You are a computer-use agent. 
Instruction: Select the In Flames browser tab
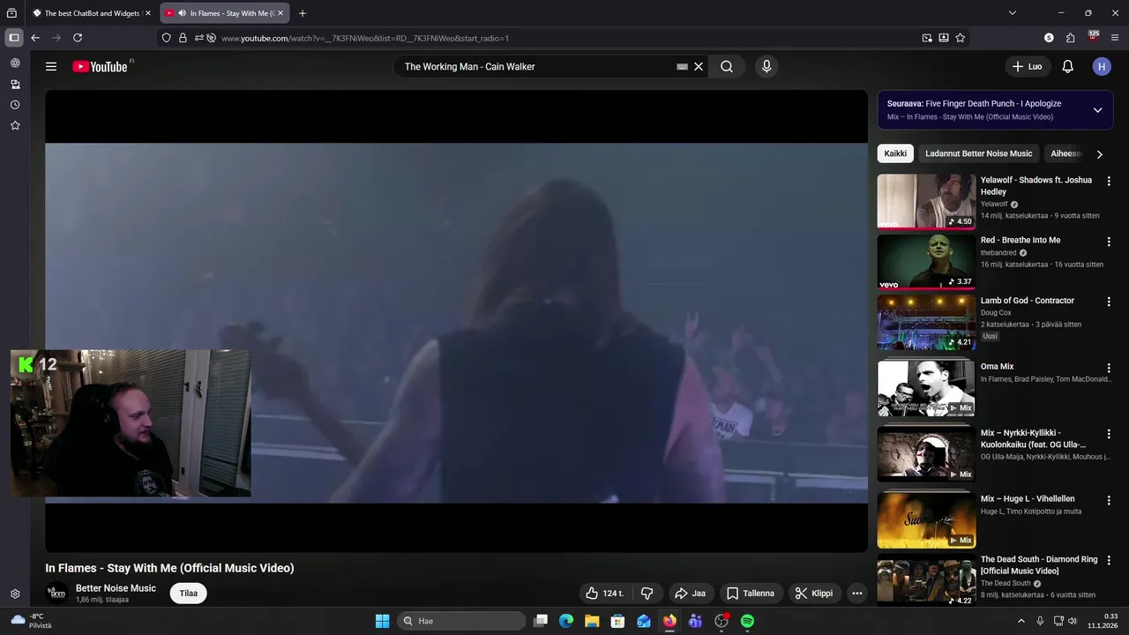point(224,13)
